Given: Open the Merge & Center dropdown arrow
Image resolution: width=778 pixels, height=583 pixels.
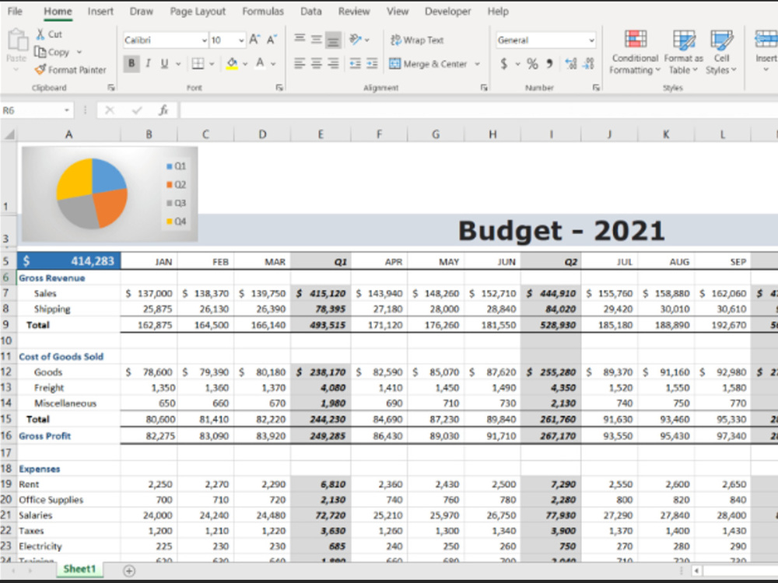Looking at the screenshot, I should [478, 64].
